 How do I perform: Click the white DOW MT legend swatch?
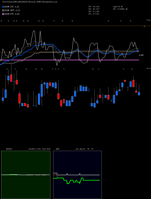coord(3,10)
